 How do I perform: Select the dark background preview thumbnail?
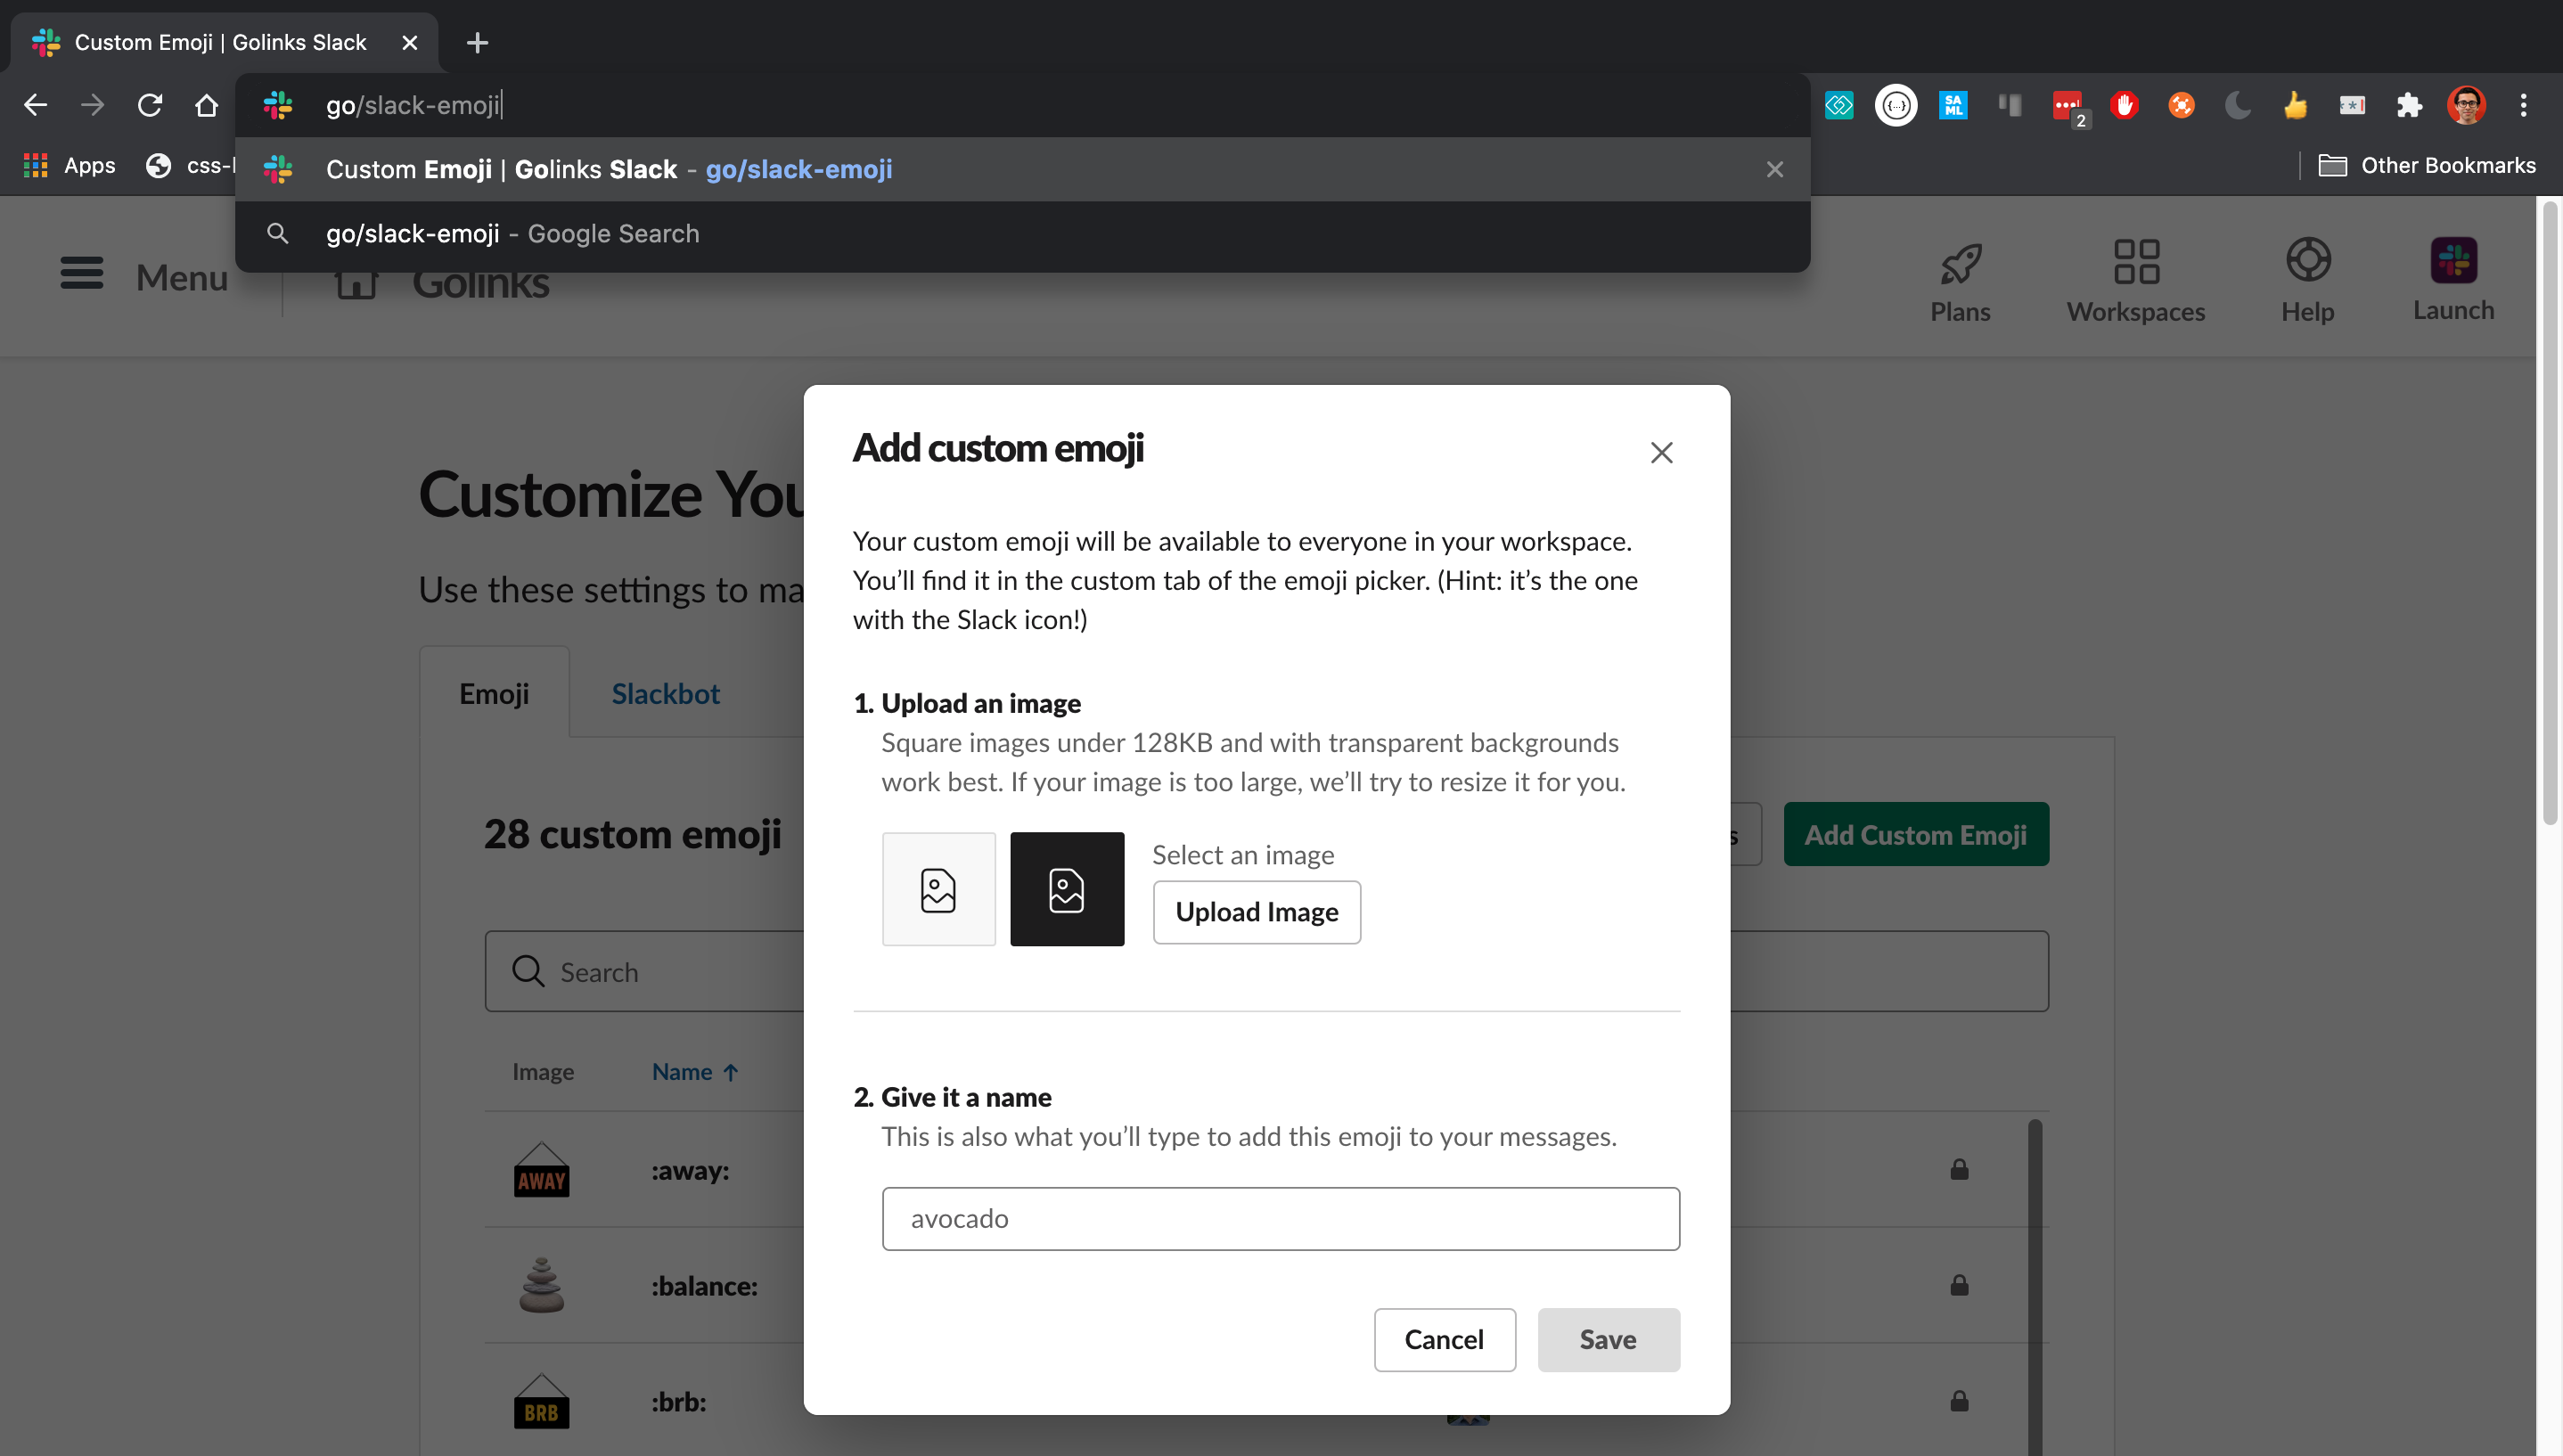pyautogui.click(x=1066, y=889)
